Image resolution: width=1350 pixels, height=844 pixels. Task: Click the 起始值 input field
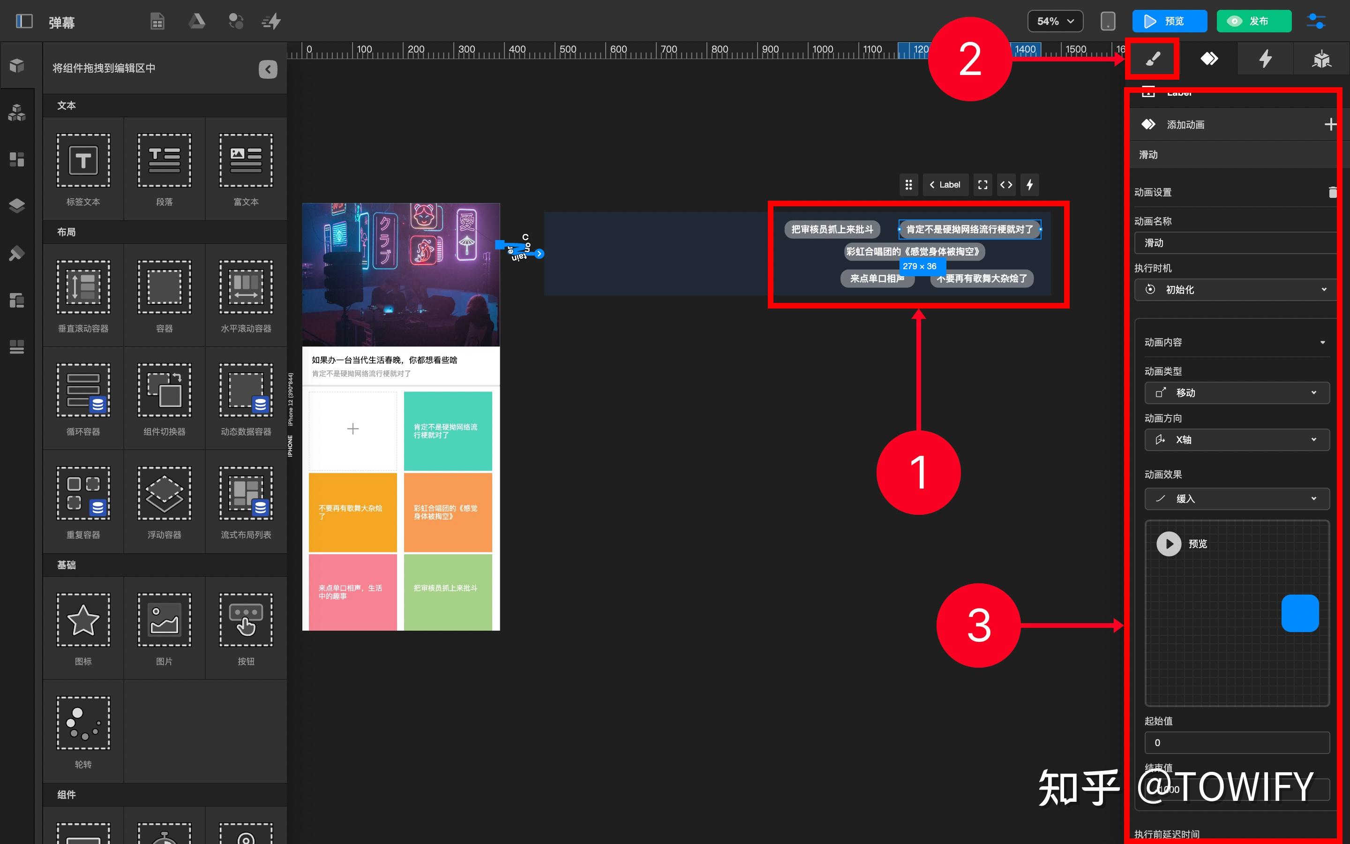click(1237, 743)
